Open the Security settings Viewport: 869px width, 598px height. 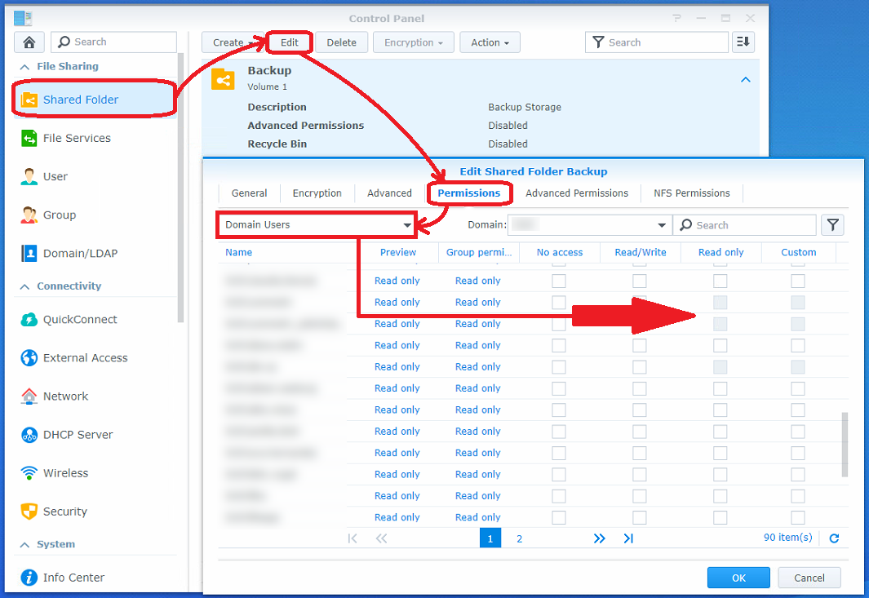click(x=64, y=512)
